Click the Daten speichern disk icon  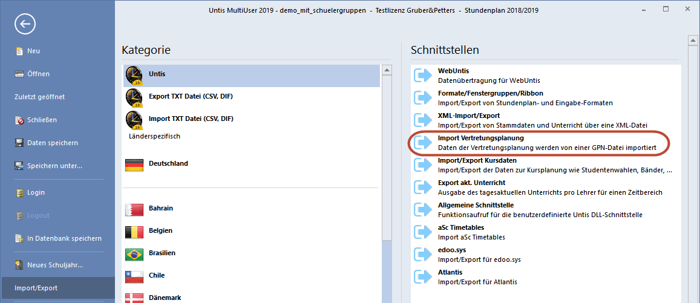tap(19, 143)
